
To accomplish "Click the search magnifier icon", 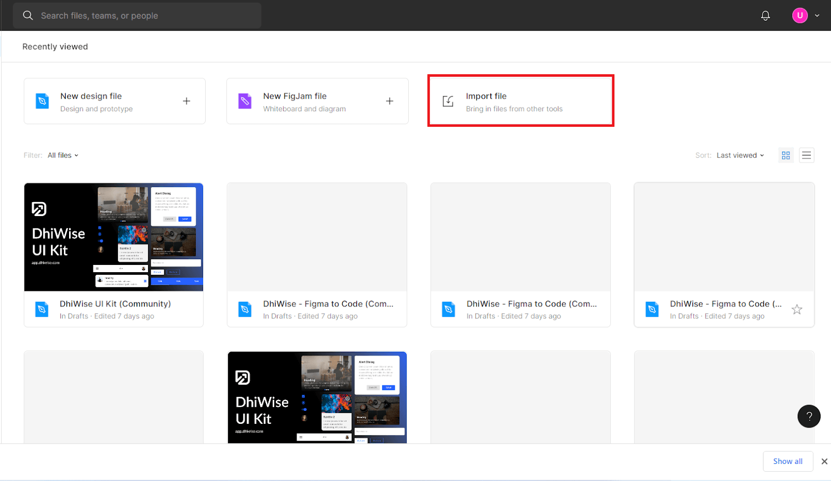I will 28,16.
